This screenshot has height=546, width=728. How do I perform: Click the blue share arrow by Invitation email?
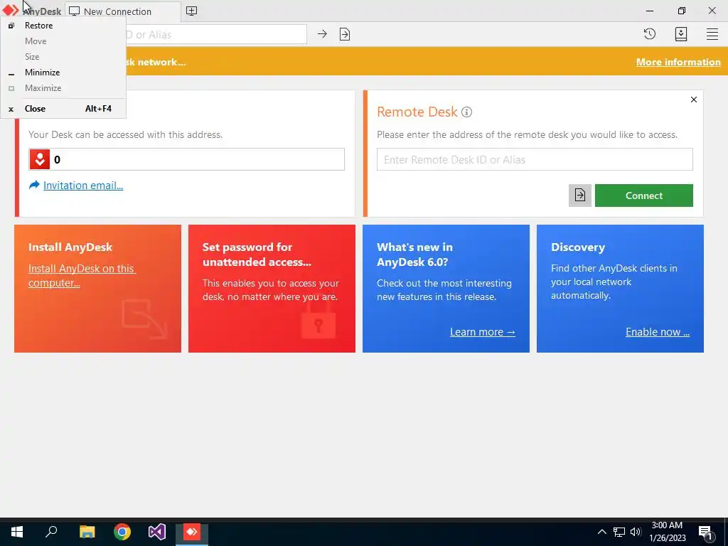tap(34, 186)
